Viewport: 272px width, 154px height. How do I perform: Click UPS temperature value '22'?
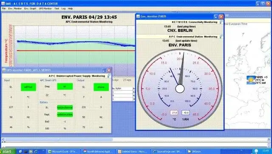(x=47, y=95)
